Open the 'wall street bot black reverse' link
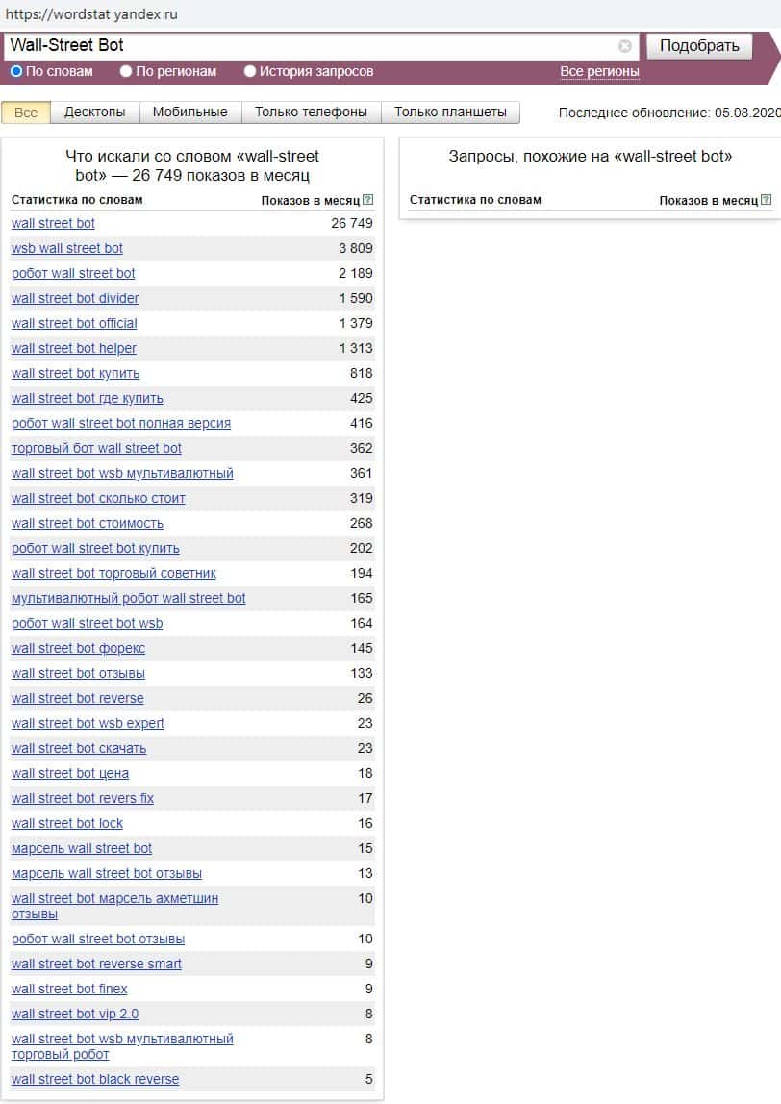The width and height of the screenshot is (781, 1104). [x=95, y=1079]
